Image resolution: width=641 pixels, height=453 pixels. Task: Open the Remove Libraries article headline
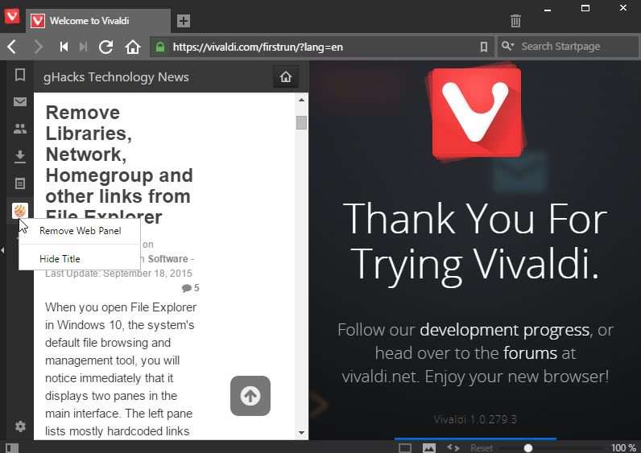tap(119, 165)
